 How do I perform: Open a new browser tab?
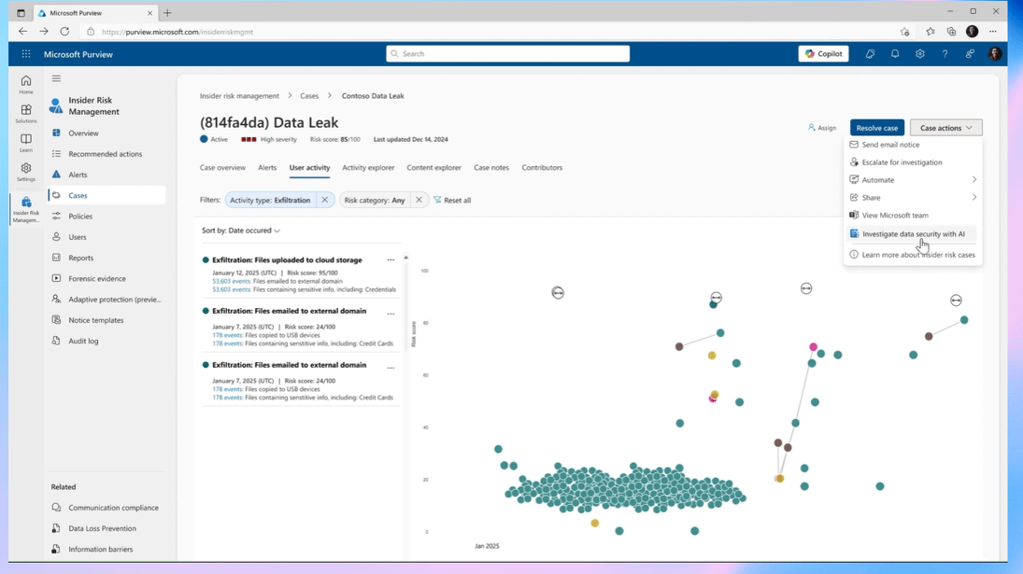pyautogui.click(x=167, y=12)
